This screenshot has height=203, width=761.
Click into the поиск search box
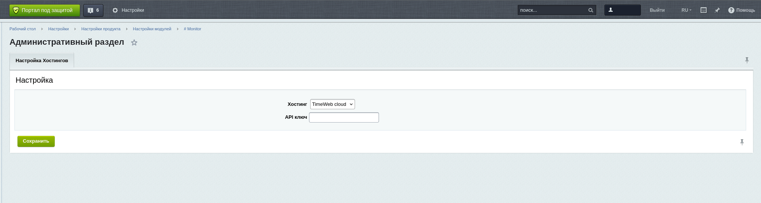pyautogui.click(x=551, y=10)
